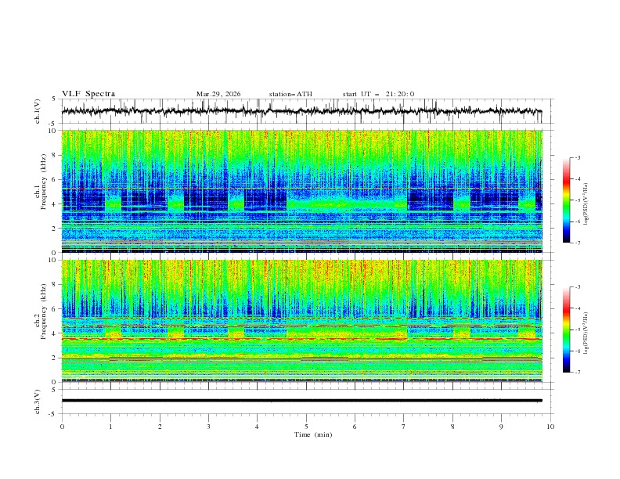
Task: Click the ch.3 flat black voltage trace
Action: 301,401
